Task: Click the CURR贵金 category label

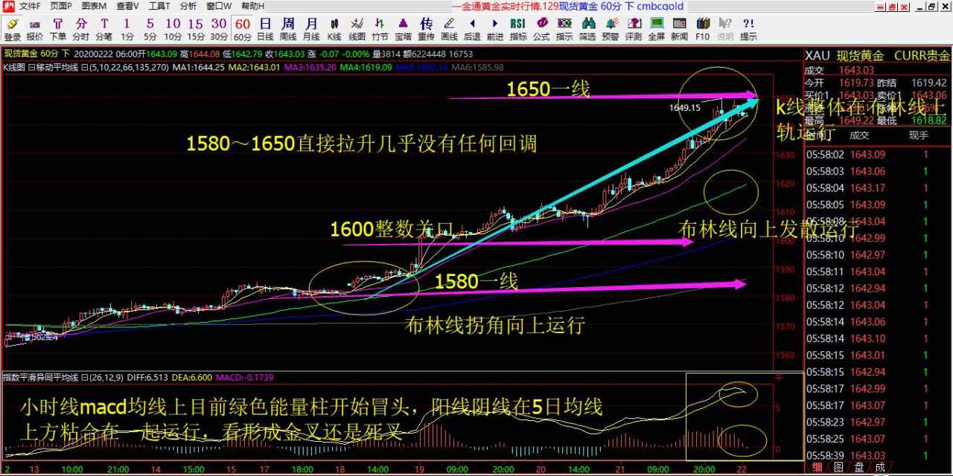Action: tap(922, 56)
